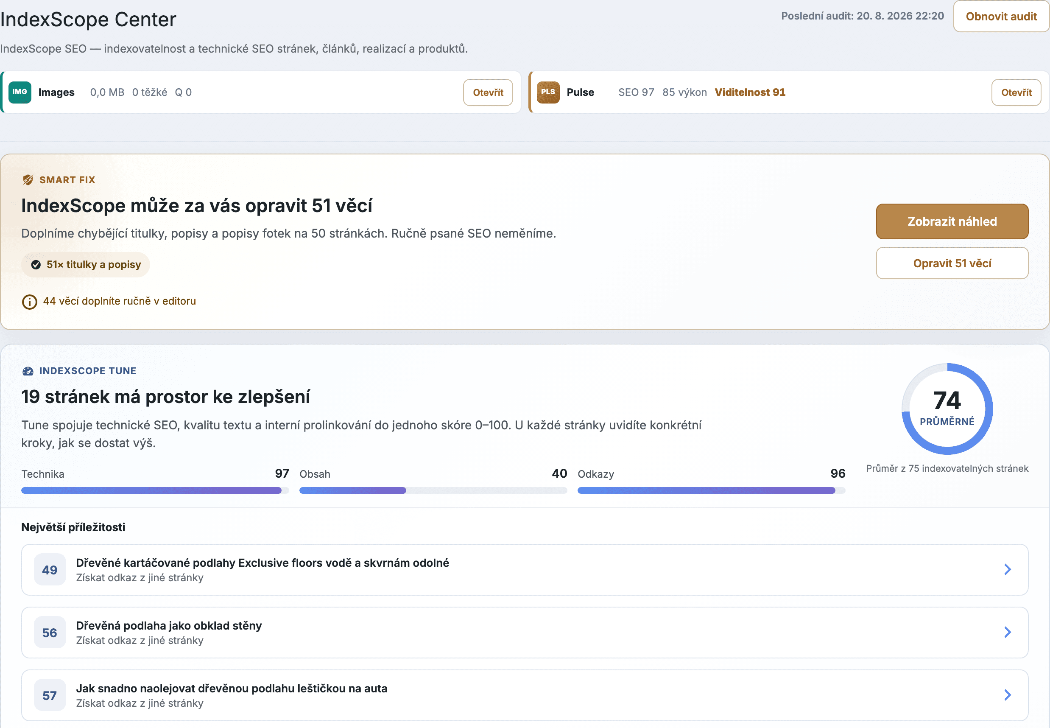
Task: Click the info icon beside 44 věcí doplníte ručně
Action: 30,302
